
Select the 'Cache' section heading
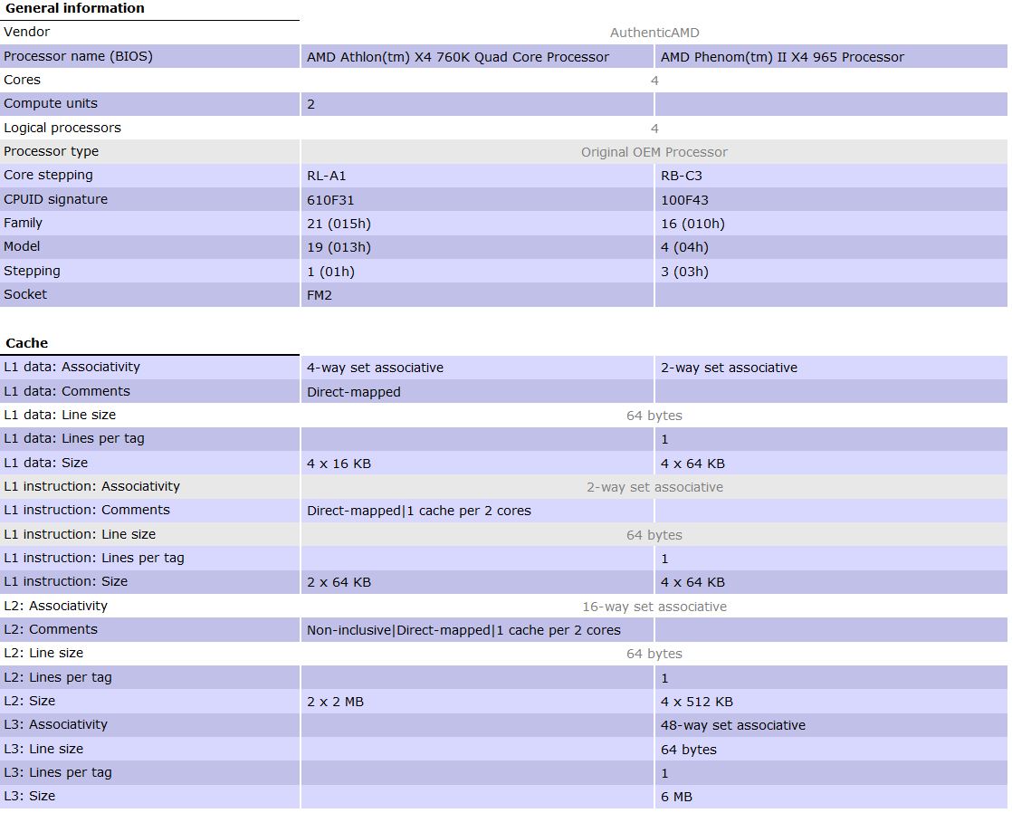pyautogui.click(x=26, y=343)
